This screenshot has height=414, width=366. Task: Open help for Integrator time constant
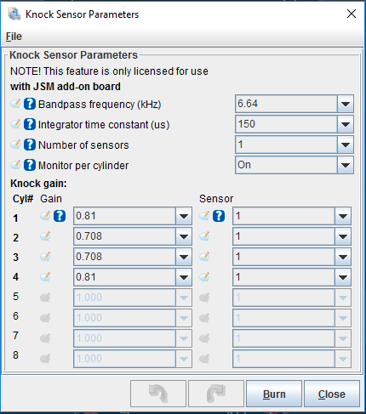pos(30,124)
